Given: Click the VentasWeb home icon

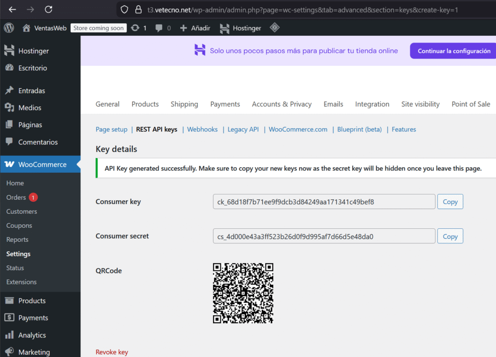Looking at the screenshot, I should 26,28.
